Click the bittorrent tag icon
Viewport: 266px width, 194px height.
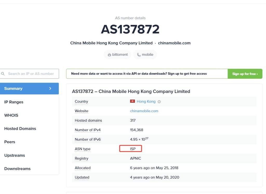pos(109,55)
